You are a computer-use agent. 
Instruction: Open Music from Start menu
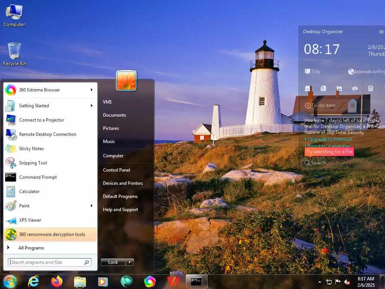pyautogui.click(x=109, y=141)
